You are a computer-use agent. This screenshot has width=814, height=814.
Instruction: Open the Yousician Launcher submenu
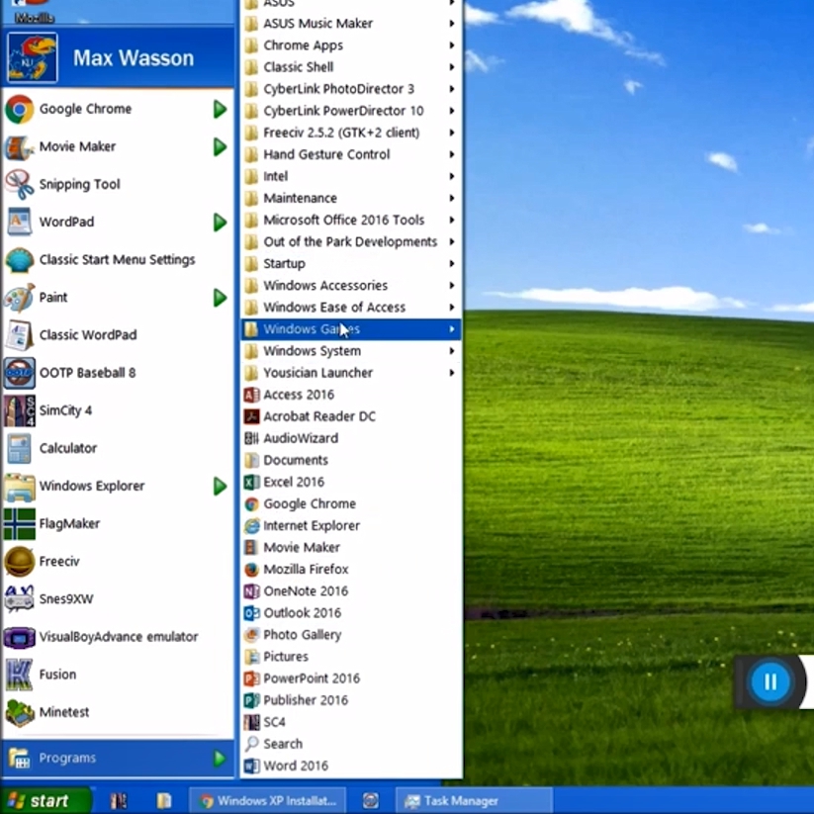coord(351,373)
